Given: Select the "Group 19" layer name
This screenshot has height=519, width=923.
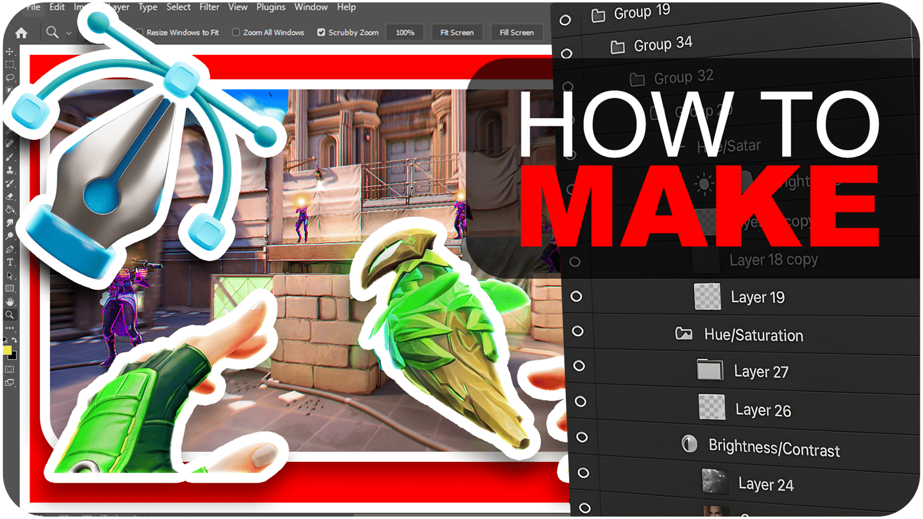Looking at the screenshot, I should tap(642, 12).
